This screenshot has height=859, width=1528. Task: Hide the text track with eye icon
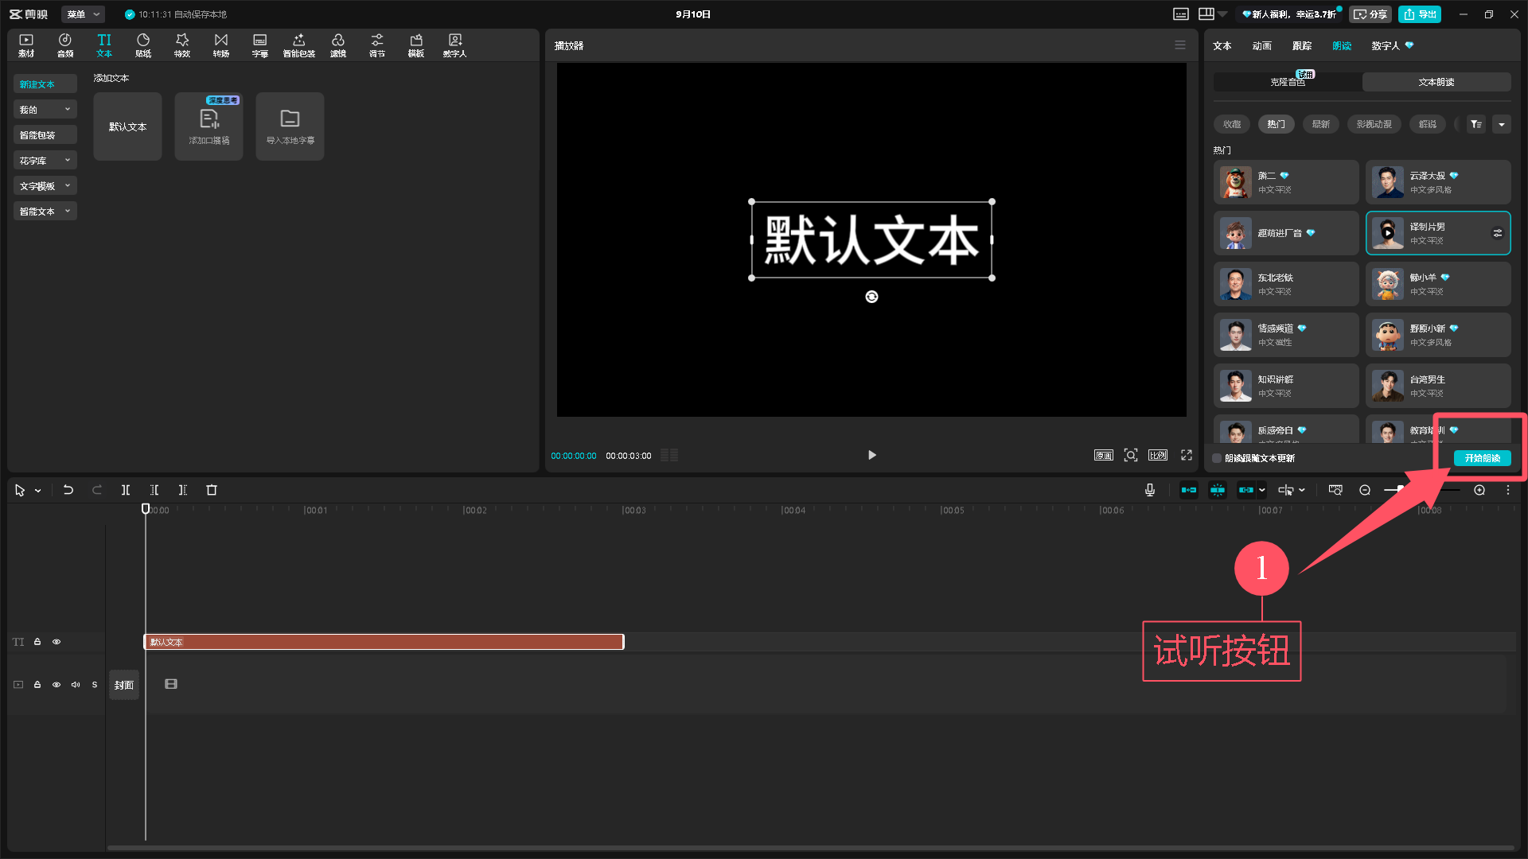point(57,642)
